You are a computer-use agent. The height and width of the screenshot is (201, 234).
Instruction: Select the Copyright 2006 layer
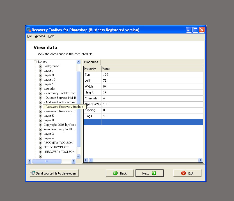60,125
